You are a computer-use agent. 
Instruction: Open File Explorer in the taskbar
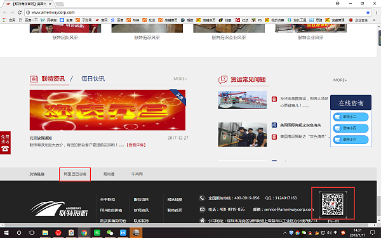(45, 233)
